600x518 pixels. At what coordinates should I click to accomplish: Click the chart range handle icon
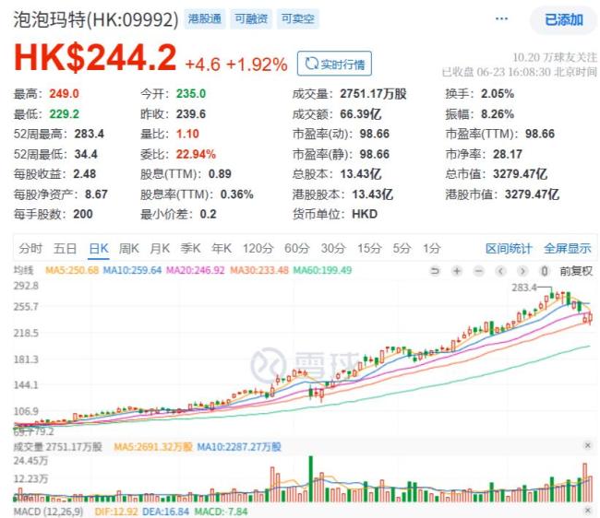[544, 271]
